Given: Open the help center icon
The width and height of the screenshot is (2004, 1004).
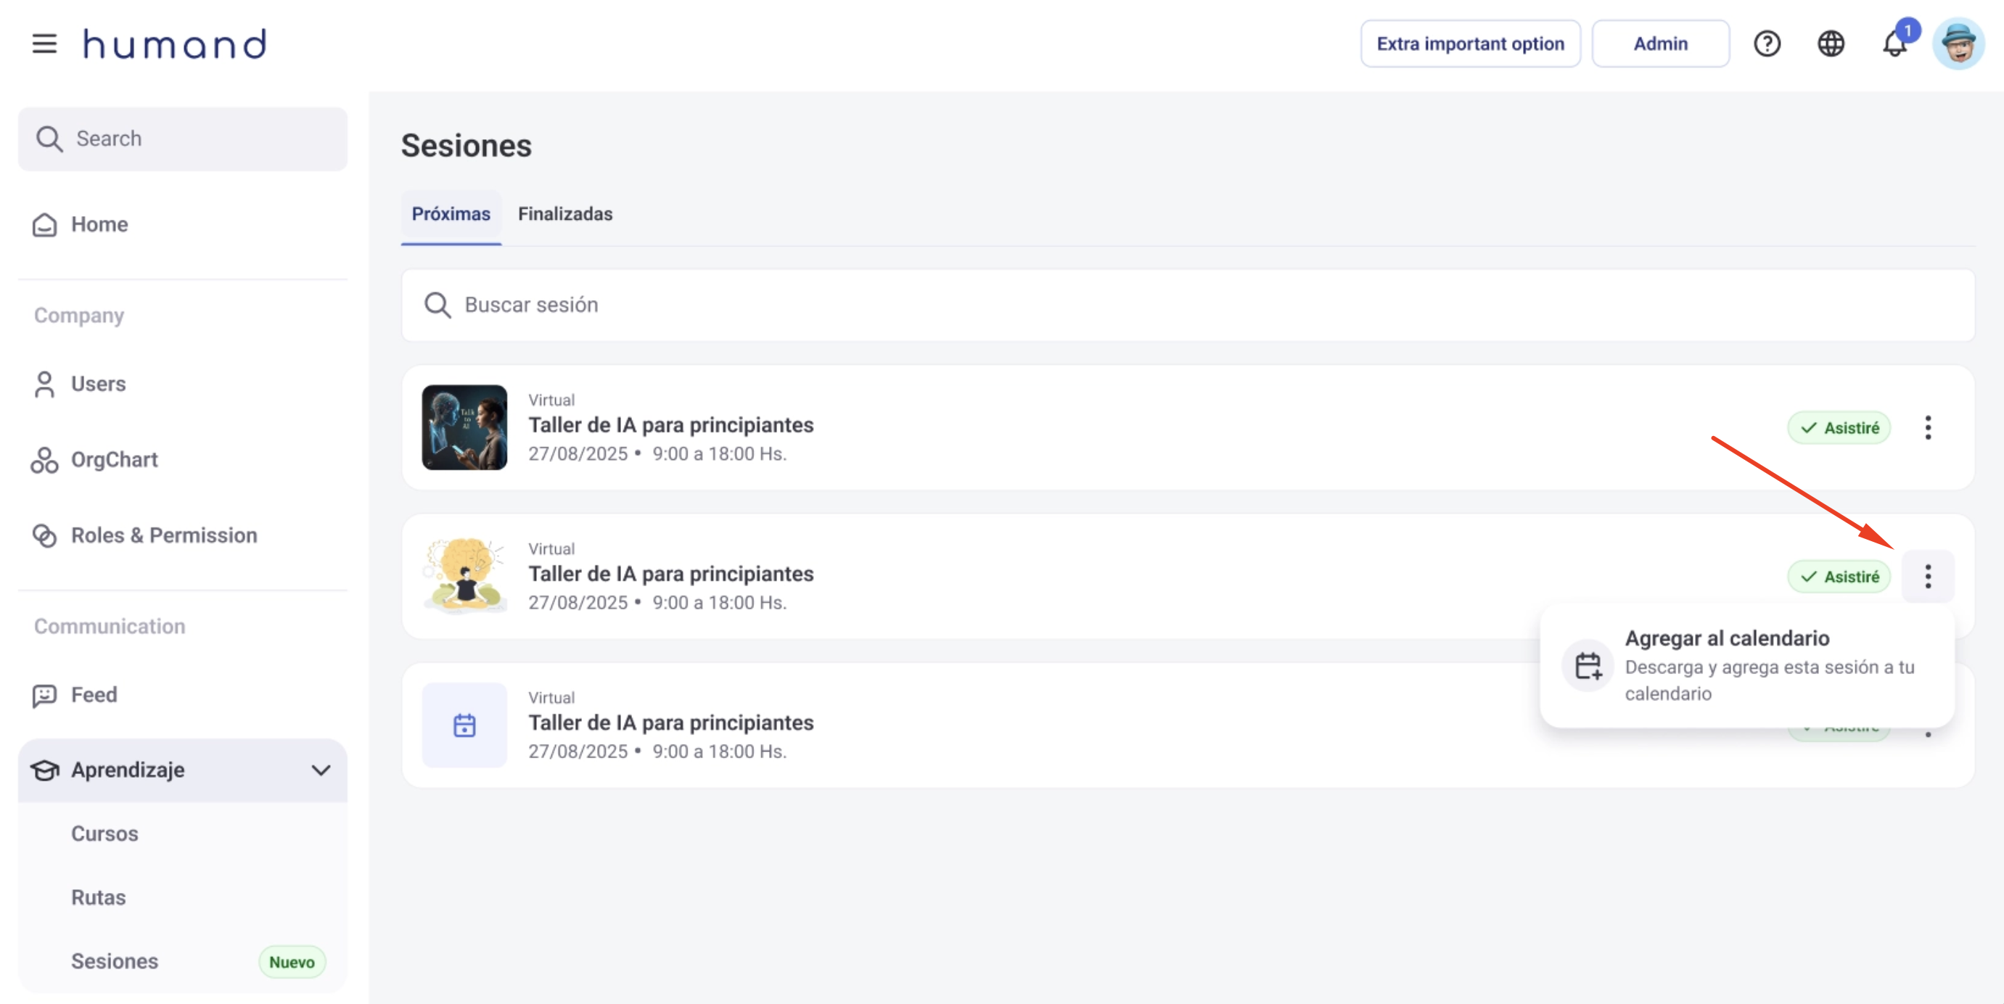Looking at the screenshot, I should [x=1767, y=44].
